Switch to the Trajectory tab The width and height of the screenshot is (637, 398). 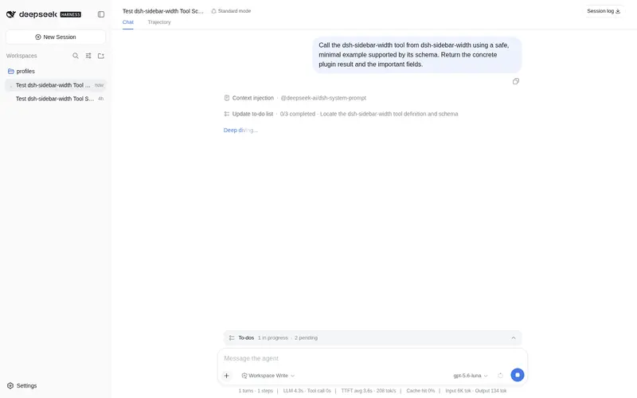pos(159,22)
